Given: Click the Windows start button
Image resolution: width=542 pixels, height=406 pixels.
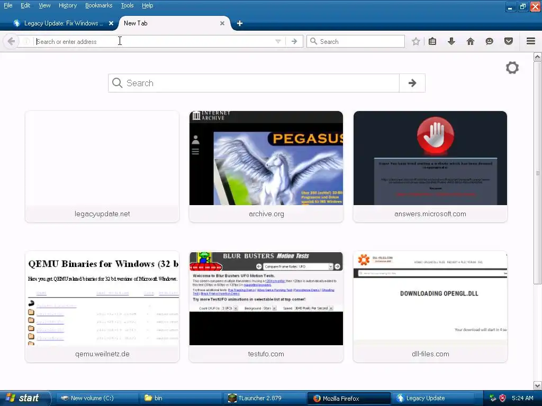Looking at the screenshot, I should click(x=25, y=398).
